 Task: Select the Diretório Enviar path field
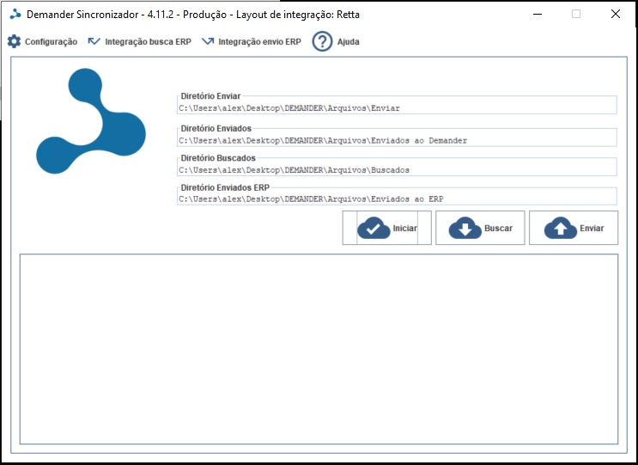click(x=397, y=108)
